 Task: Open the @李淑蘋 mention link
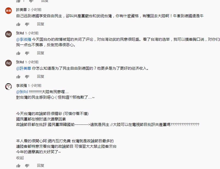[x=24, y=39]
